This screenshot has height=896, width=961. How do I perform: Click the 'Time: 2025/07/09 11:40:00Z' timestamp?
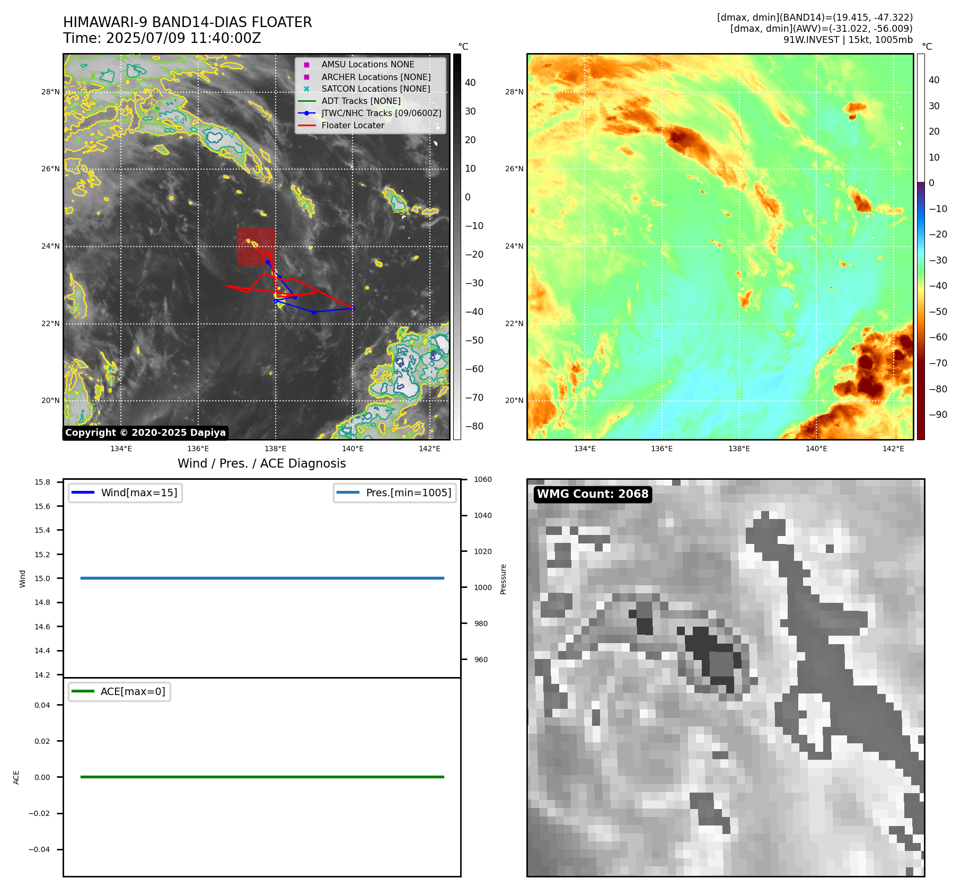(x=162, y=38)
